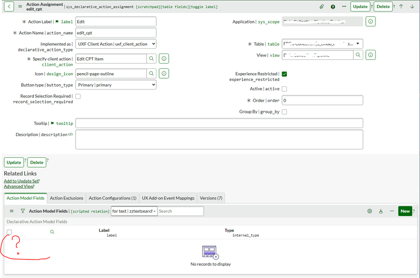Open list personalize gear icon
This screenshot has width=420, height=278.
[370, 211]
